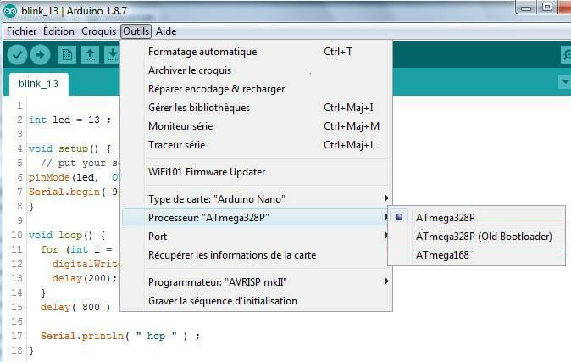Viewport: 571px width, 362px height.
Task: Click the Upload arrow toolbar button
Action: coord(40,55)
